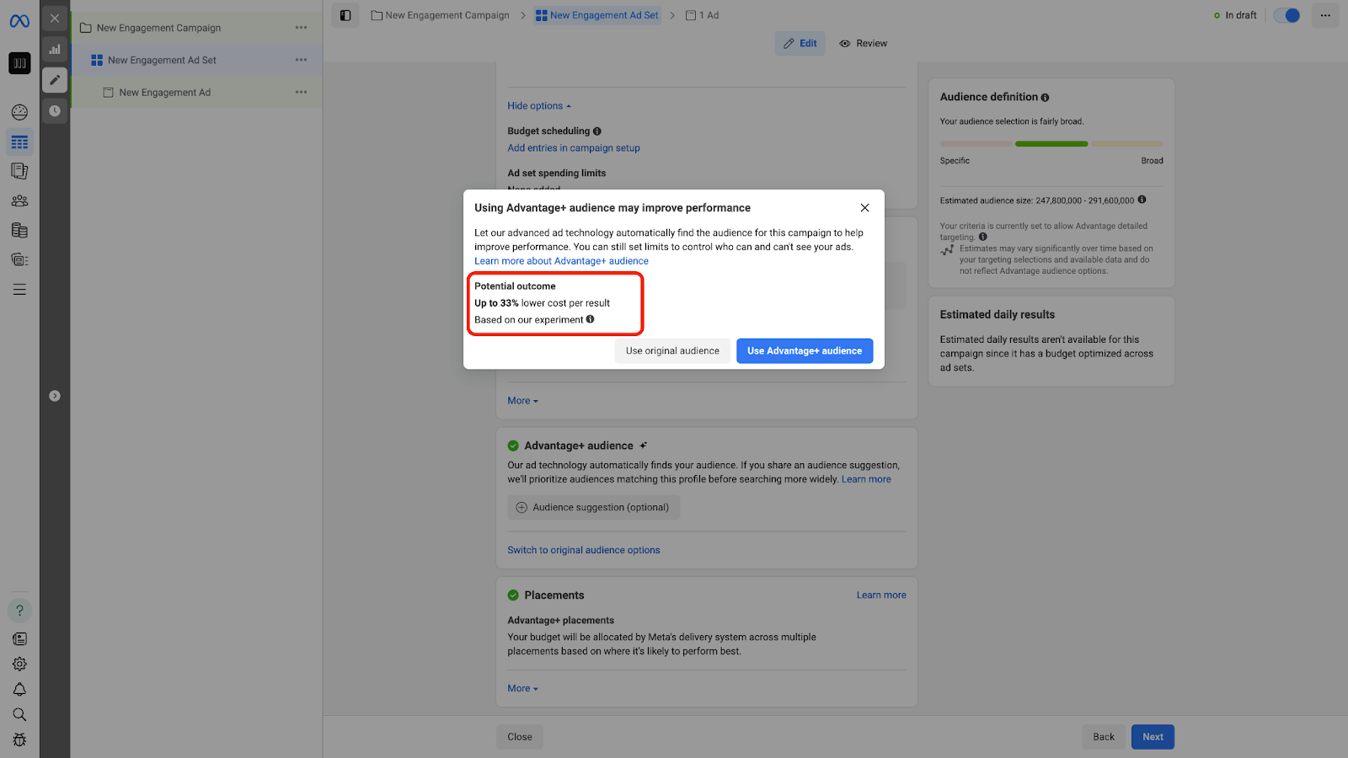1348x758 pixels.
Task: Open the Help question mark icon
Action: coord(19,611)
